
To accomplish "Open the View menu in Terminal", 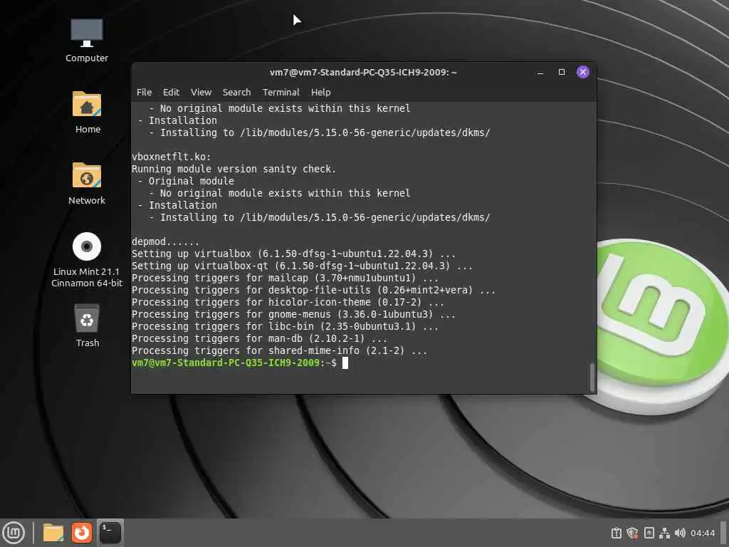I will click(x=201, y=92).
